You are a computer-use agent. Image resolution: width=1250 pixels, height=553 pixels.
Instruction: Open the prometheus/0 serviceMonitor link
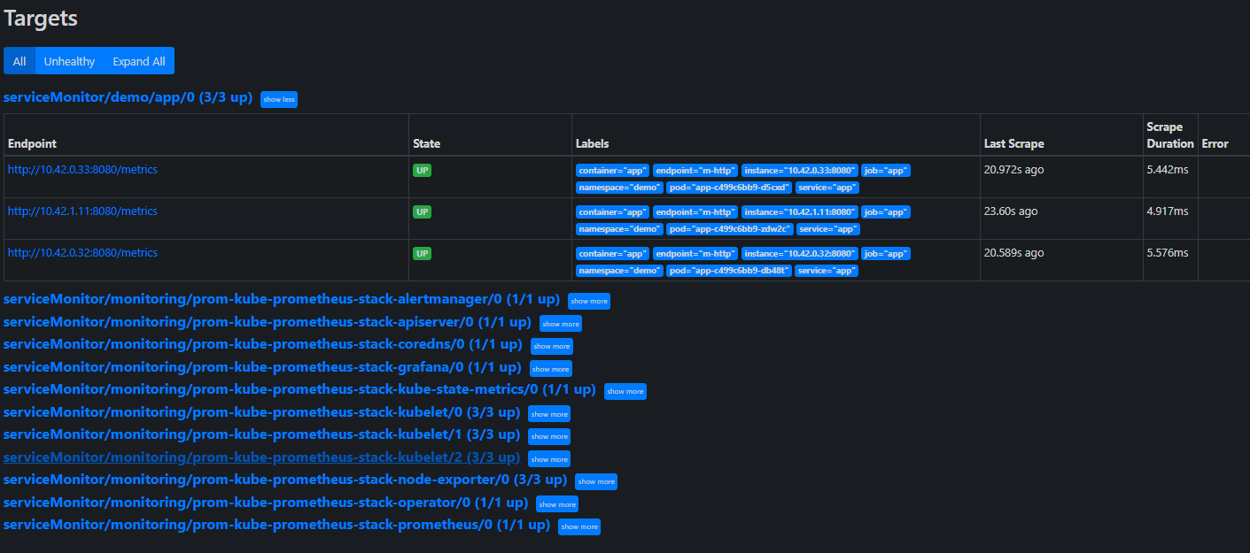(276, 525)
